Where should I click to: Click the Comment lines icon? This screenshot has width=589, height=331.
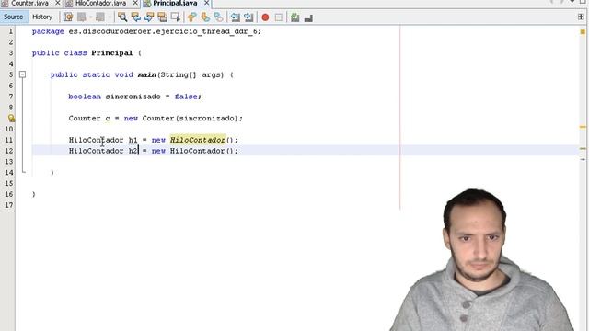click(294, 17)
